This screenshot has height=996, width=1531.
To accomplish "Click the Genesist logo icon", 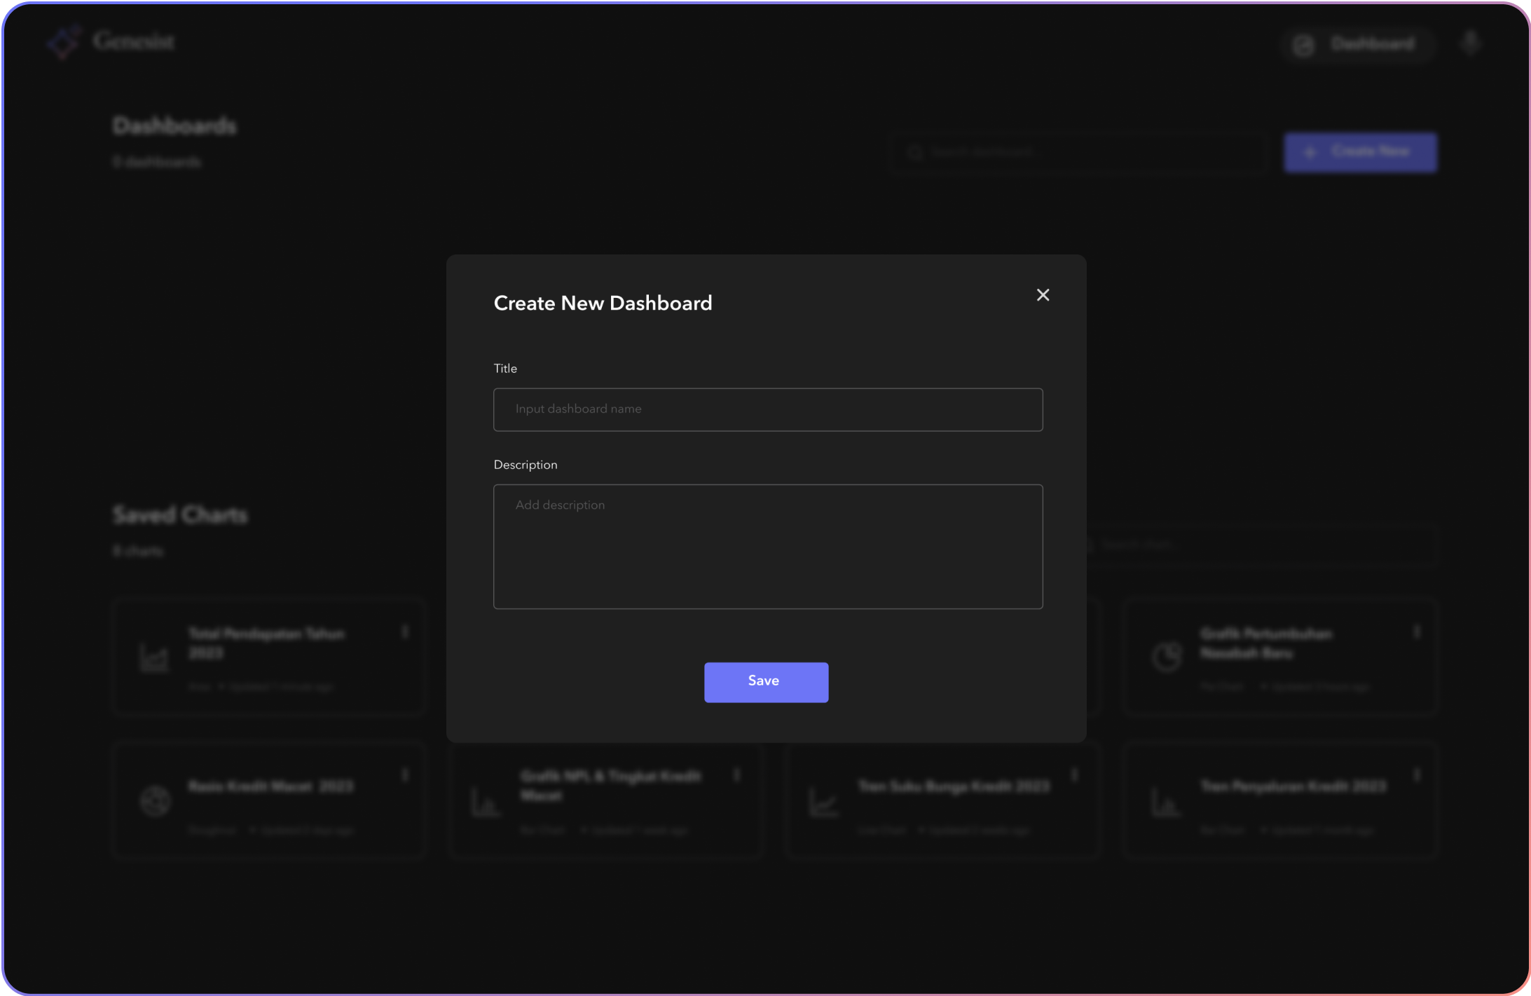I will point(64,42).
